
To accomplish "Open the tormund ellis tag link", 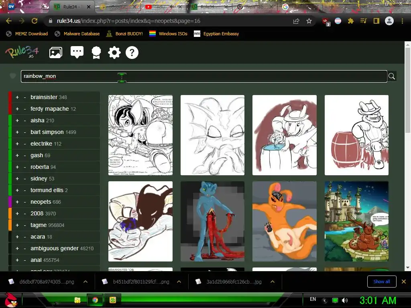I will click(x=47, y=190).
